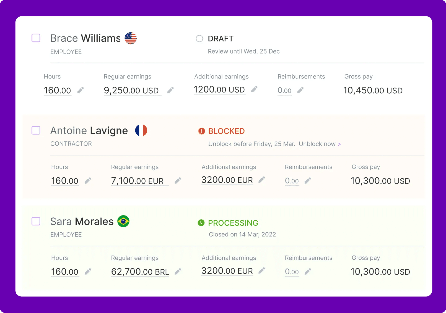This screenshot has height=313, width=446.
Task: Select the checkbox next to Brace Williams
Action: 36,38
